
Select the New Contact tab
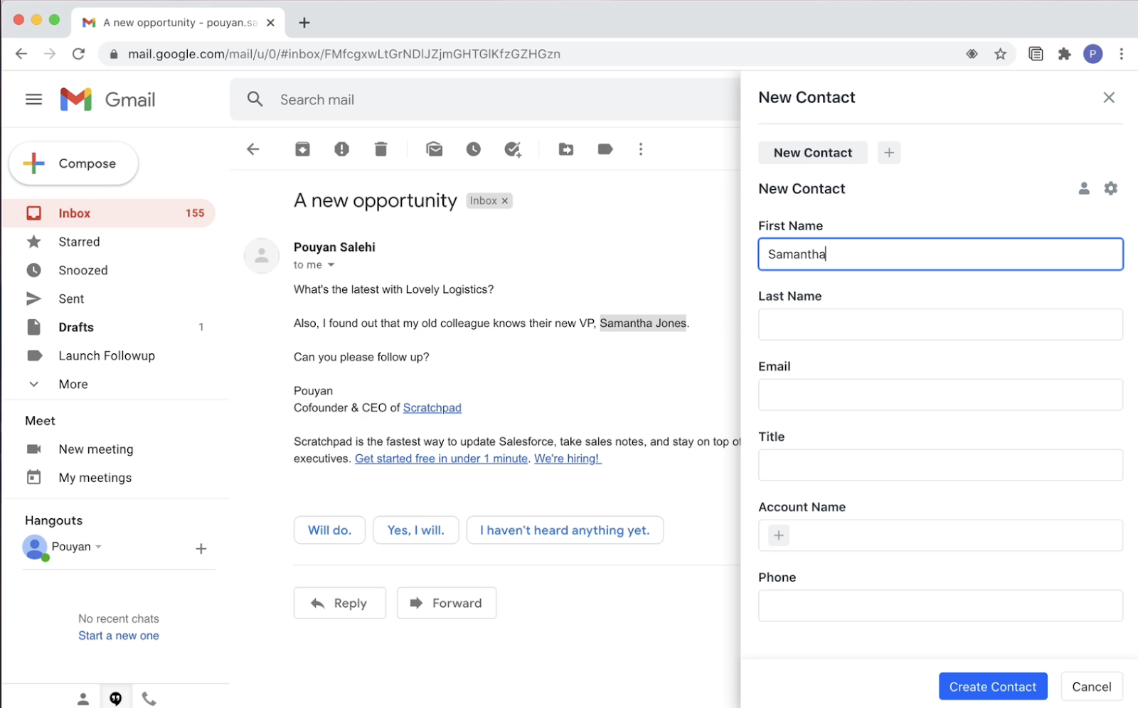tap(813, 153)
